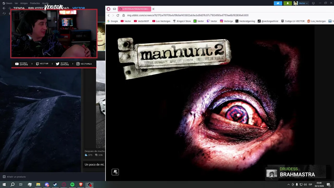Viewport: 334px width, 188px height.
Task: Open the volume control in system tray
Action: (305, 185)
